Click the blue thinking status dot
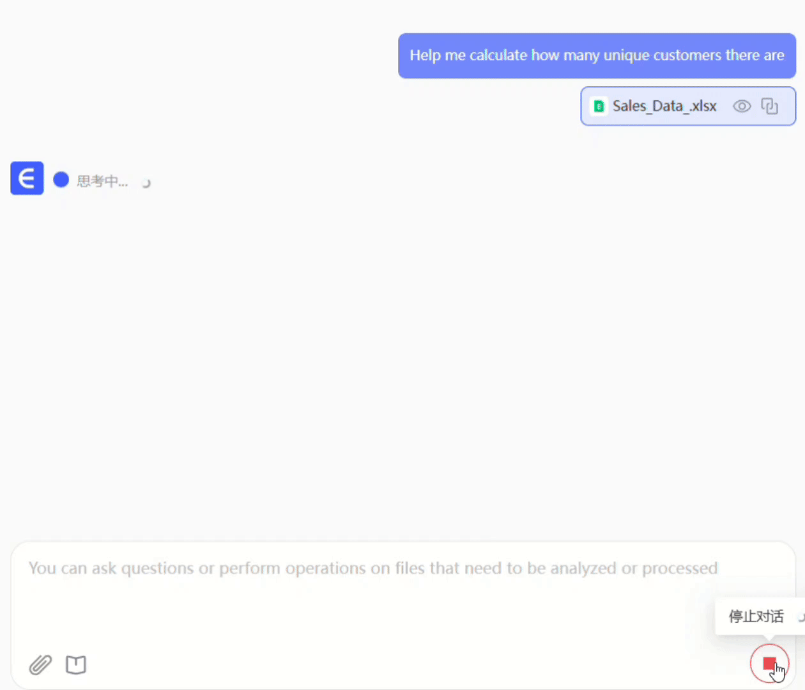The height and width of the screenshot is (690, 805). (x=61, y=180)
